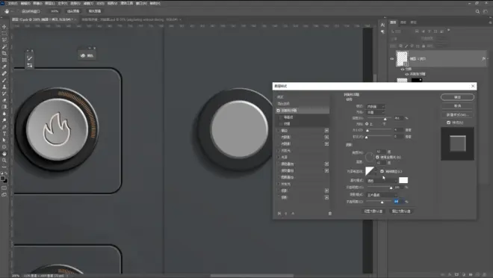The image size is (493, 278).
Task: Open the File menu in the menu bar
Action: point(13,4)
